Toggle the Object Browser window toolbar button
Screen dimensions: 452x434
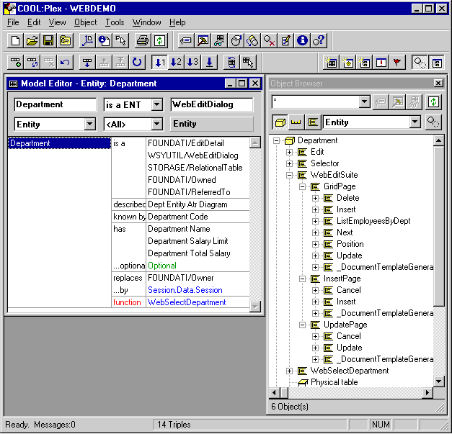[437, 62]
